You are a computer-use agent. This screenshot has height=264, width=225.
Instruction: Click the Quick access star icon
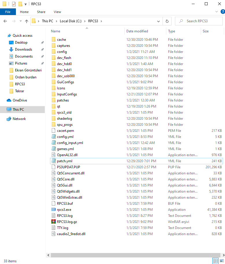click(9, 36)
